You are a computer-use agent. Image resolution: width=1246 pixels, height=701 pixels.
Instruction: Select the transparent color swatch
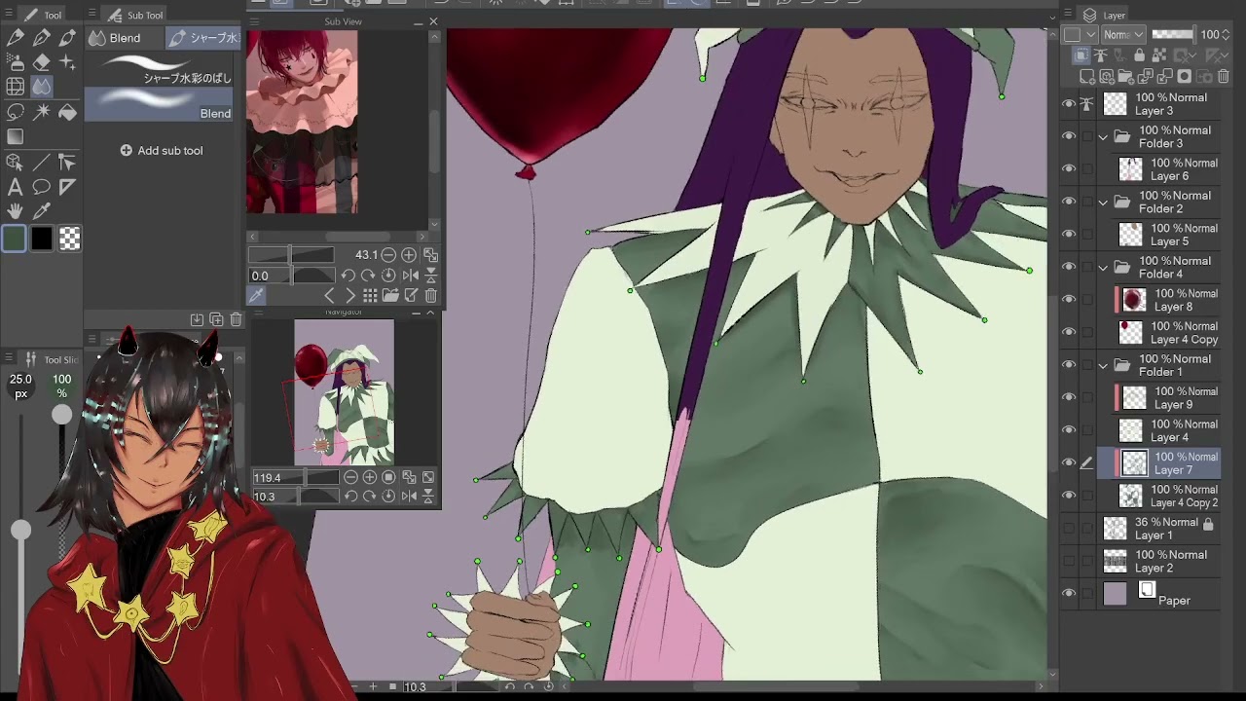tap(69, 239)
